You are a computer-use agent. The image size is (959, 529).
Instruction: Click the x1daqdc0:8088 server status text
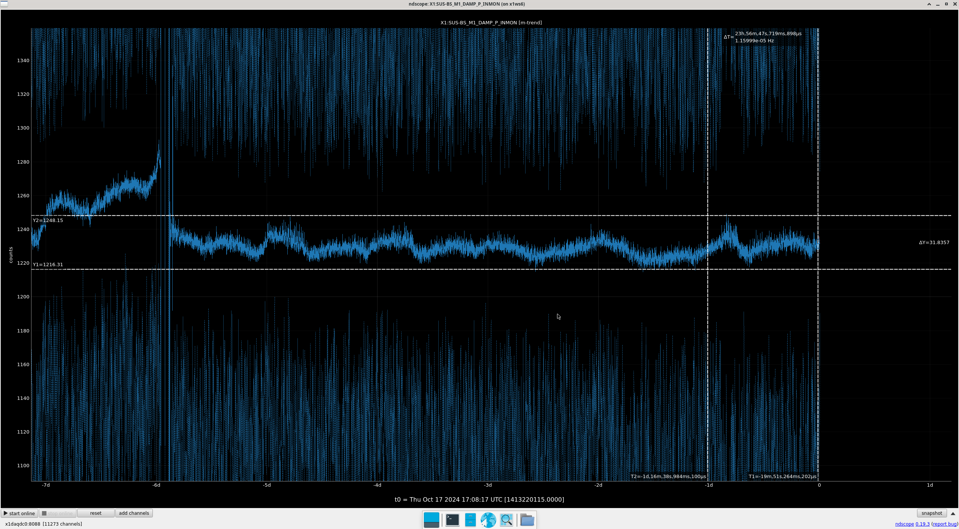tap(43, 524)
